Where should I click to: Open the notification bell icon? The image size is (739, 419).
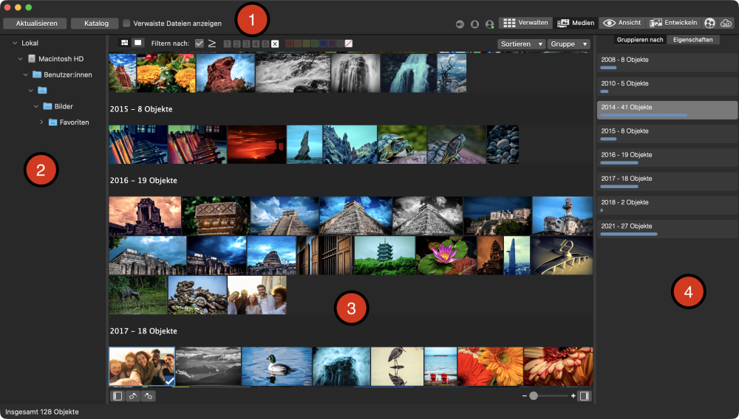pyautogui.click(x=474, y=24)
